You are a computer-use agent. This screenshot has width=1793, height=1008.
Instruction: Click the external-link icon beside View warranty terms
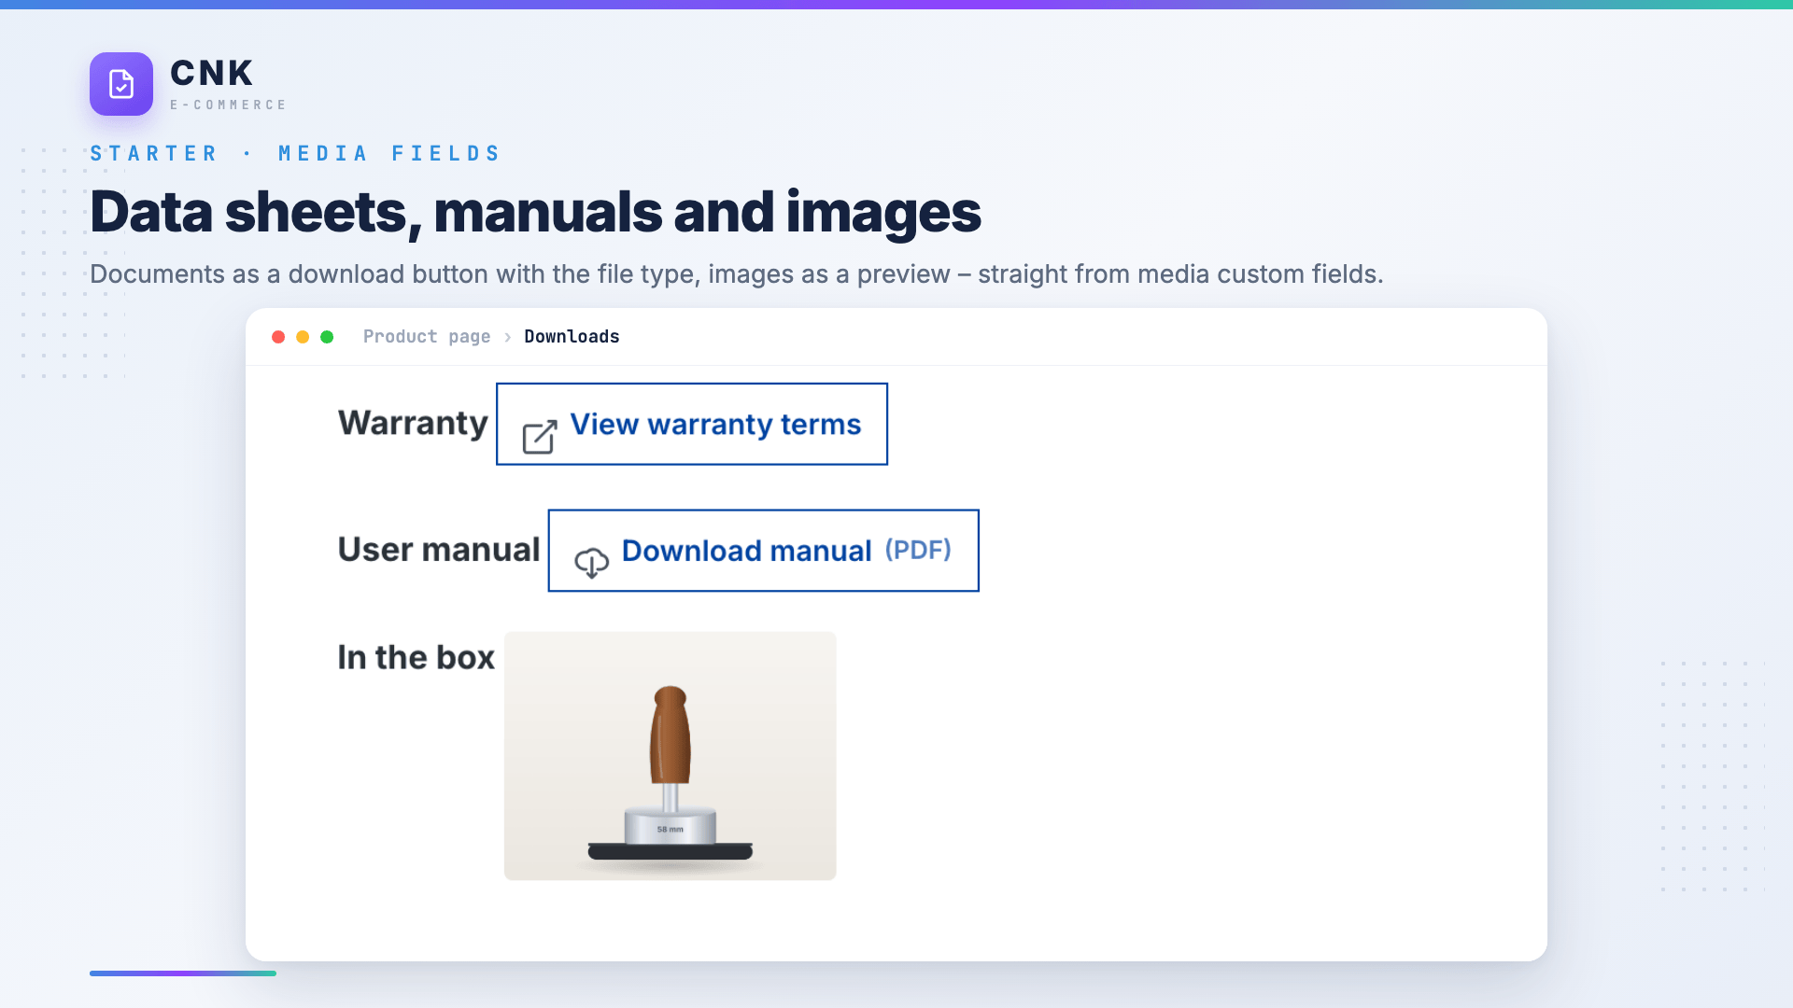tap(540, 436)
